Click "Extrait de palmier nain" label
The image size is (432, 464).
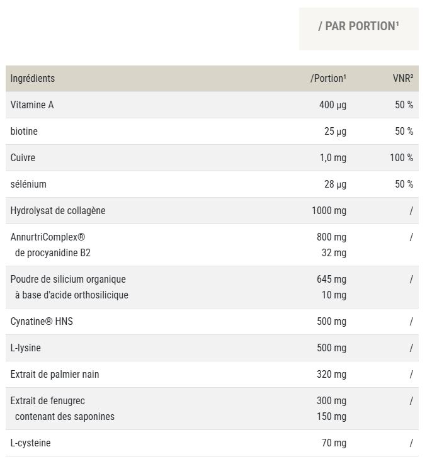[55, 375]
